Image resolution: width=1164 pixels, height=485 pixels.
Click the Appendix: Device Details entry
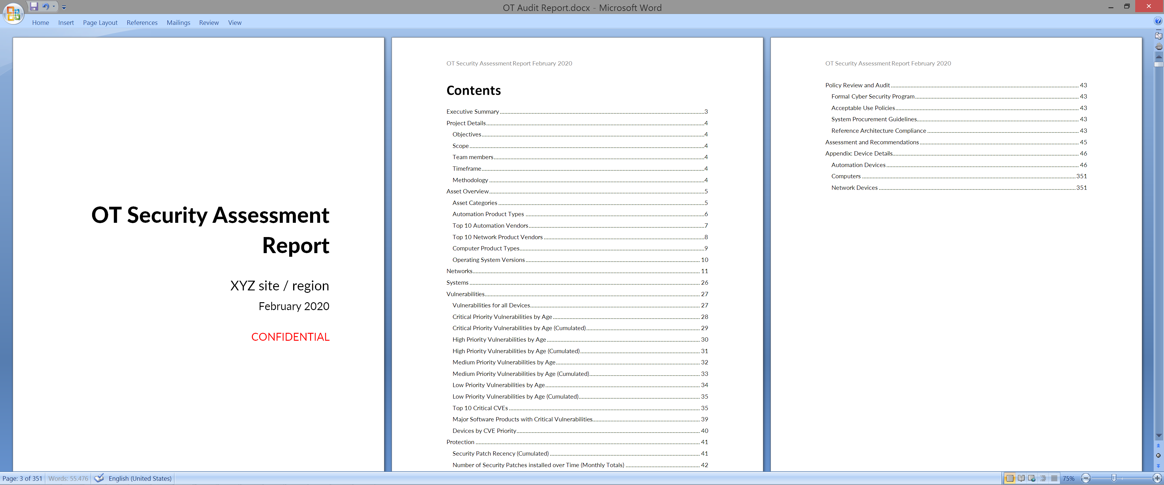point(956,154)
